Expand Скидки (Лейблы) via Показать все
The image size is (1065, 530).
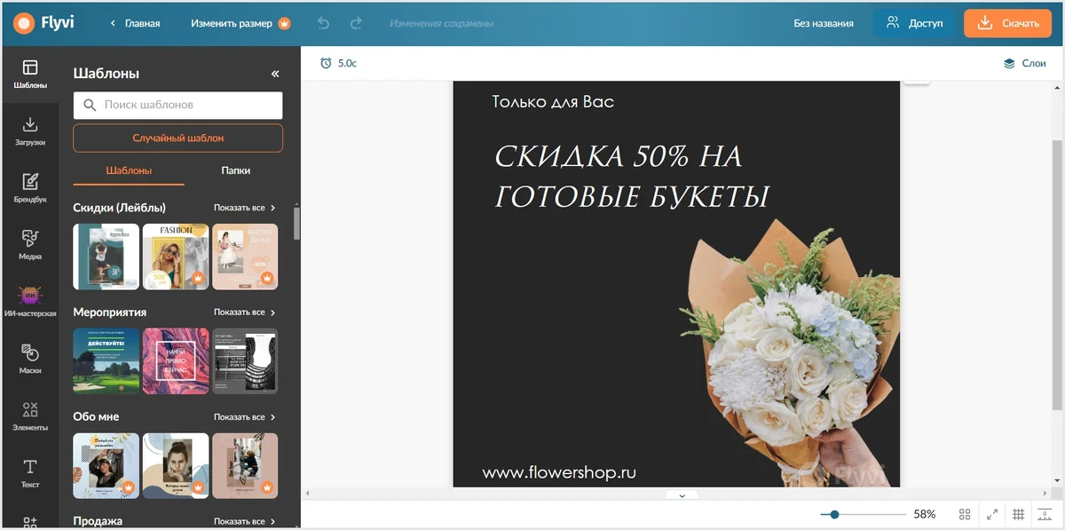(x=244, y=208)
